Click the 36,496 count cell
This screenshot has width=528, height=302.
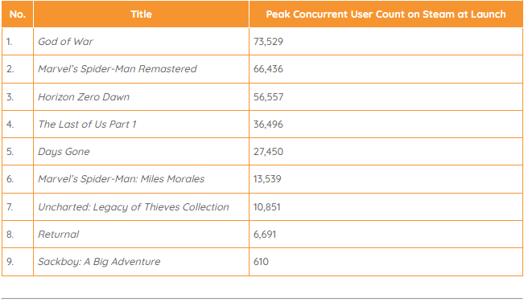click(x=386, y=124)
